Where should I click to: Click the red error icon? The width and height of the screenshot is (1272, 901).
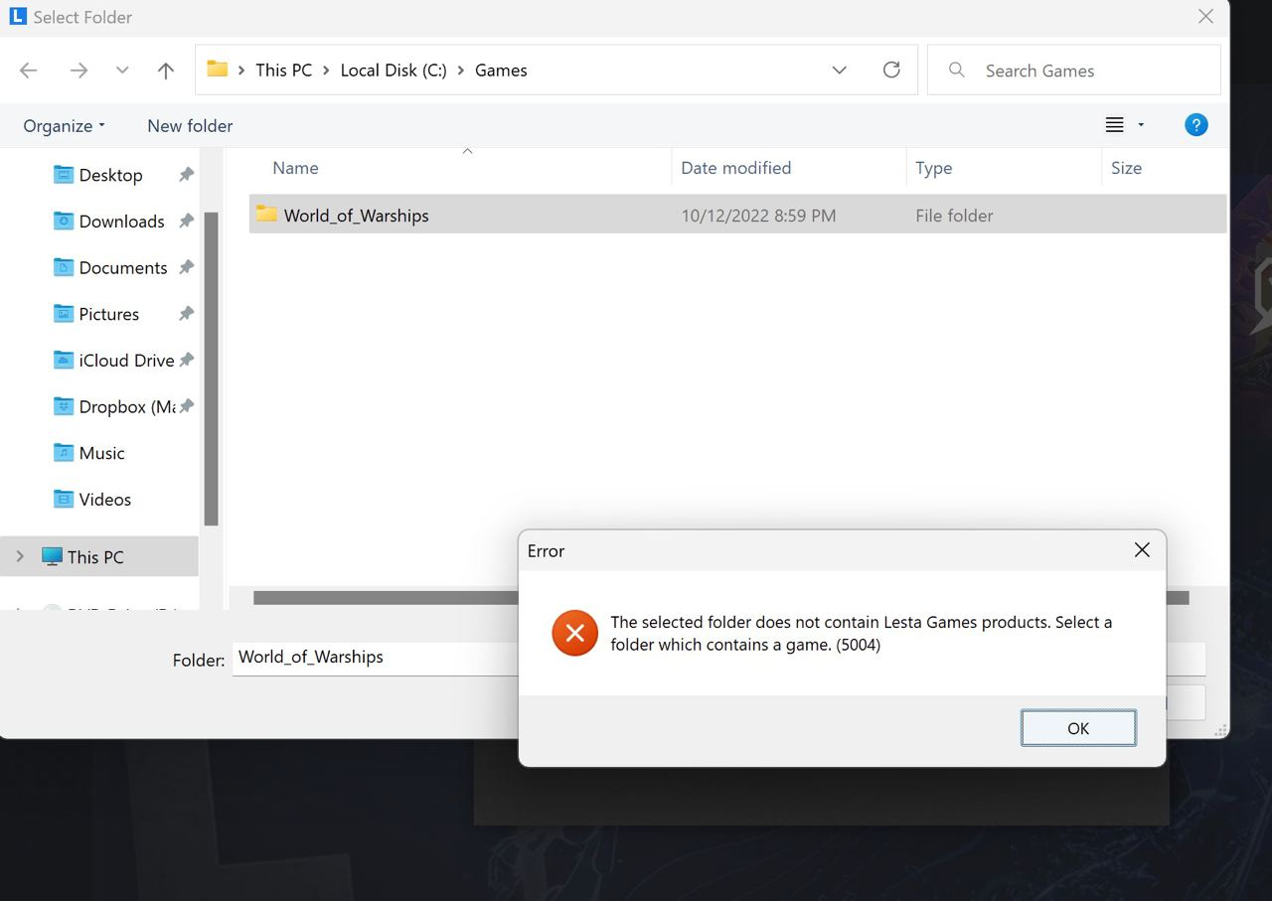[575, 634]
